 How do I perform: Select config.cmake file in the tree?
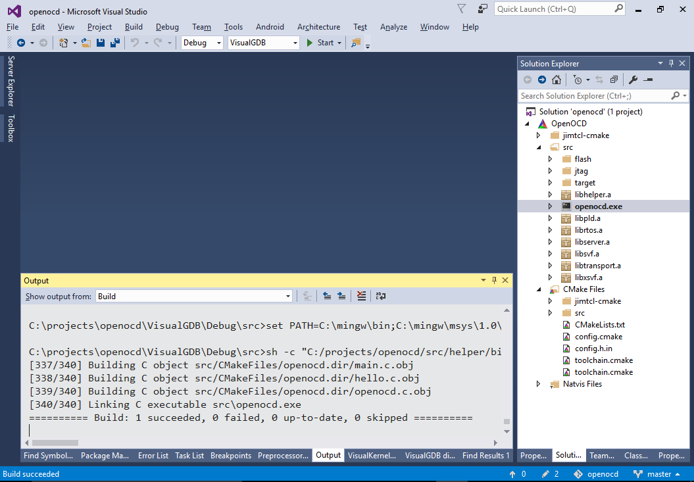(x=599, y=337)
